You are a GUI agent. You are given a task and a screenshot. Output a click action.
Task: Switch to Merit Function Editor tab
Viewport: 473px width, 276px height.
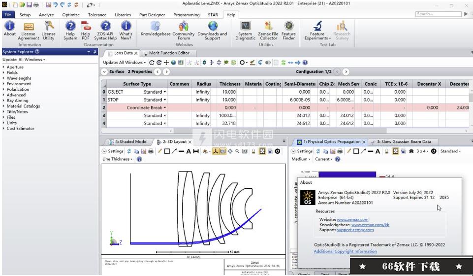point(169,53)
